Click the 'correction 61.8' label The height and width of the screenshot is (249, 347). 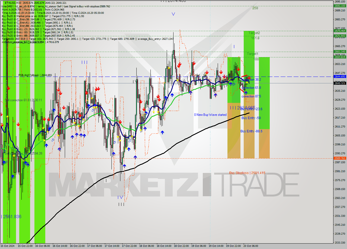click(x=251, y=88)
